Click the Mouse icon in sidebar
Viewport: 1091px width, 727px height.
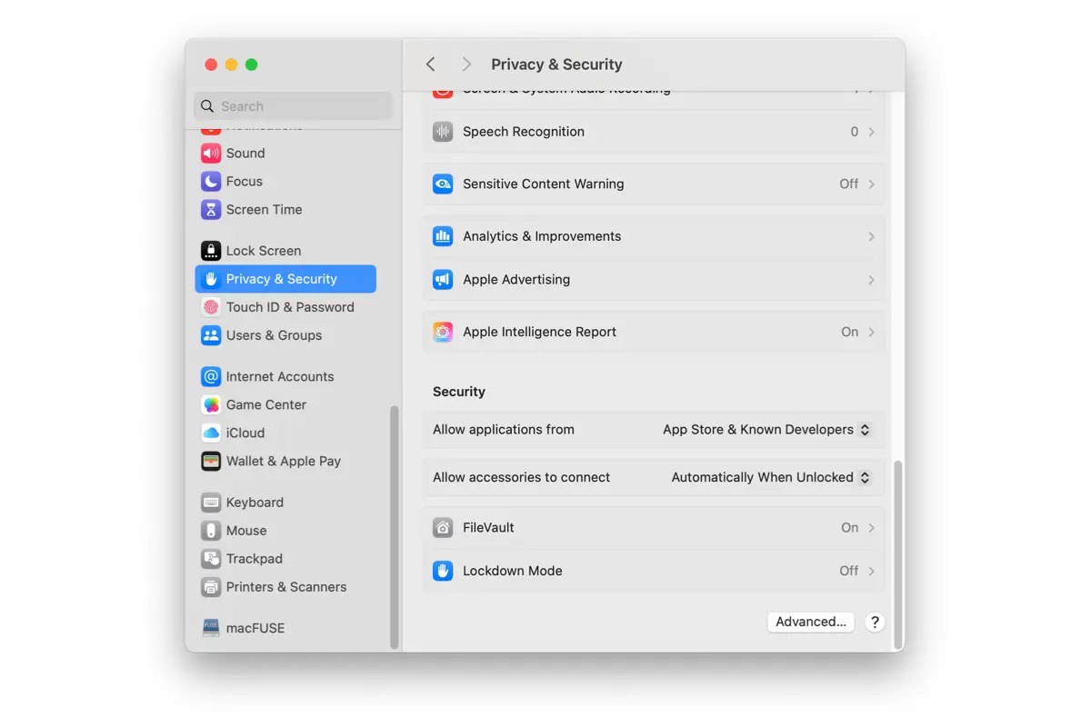pos(211,531)
